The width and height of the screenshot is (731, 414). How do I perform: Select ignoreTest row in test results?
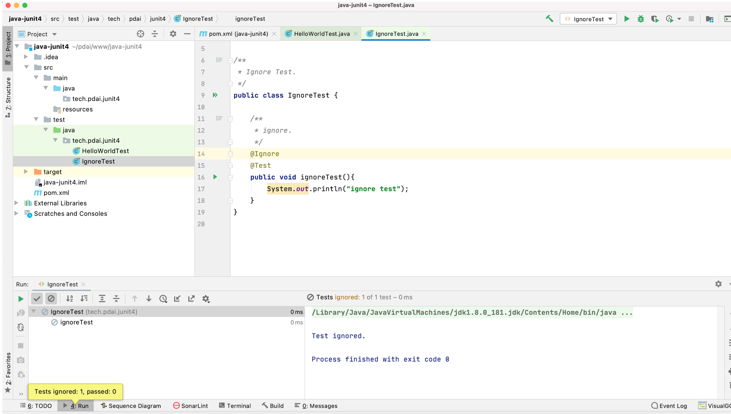(166, 322)
